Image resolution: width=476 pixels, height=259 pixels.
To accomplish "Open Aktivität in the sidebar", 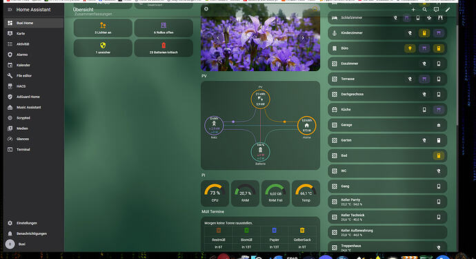I will tap(34, 44).
